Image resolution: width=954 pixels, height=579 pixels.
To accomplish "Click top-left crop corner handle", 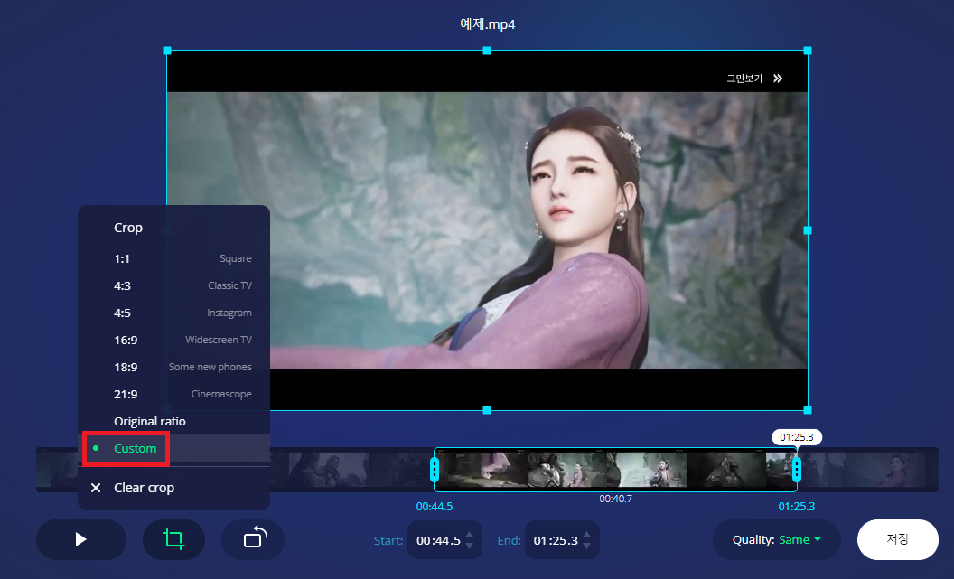I will point(167,51).
